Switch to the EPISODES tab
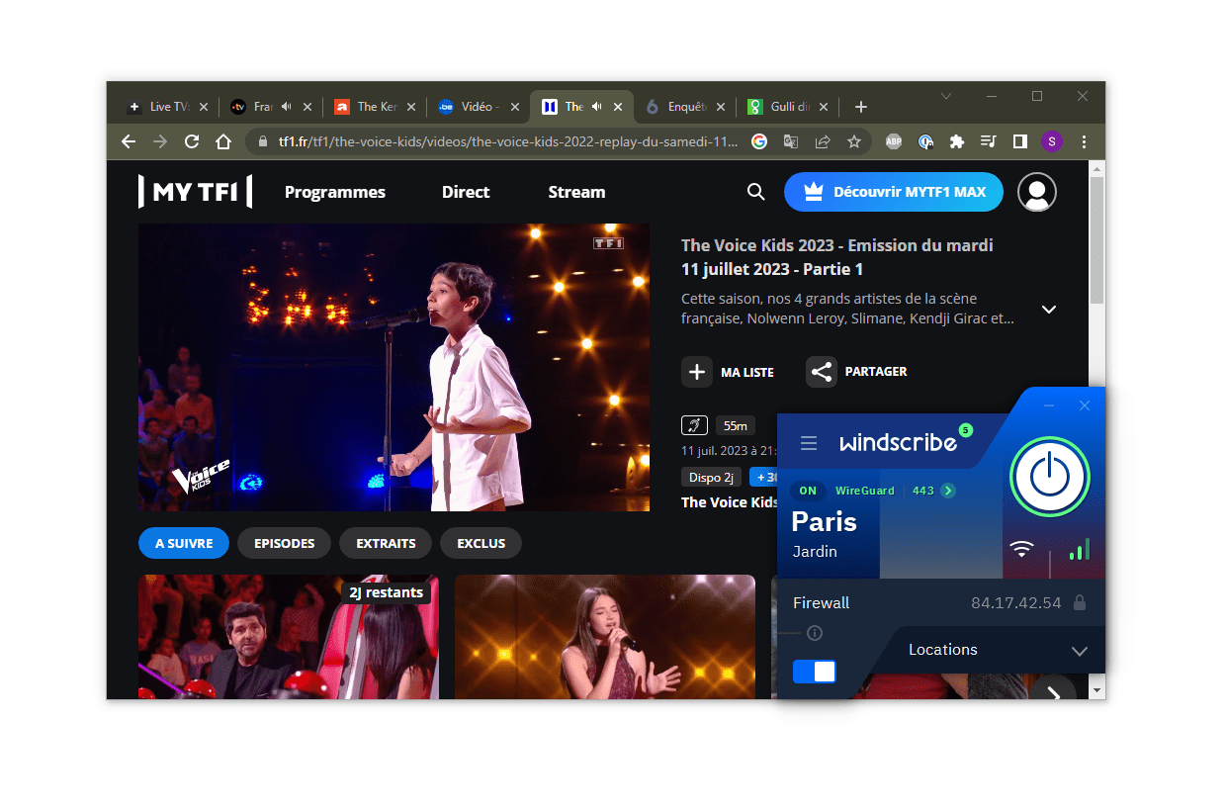The height and width of the screenshot is (811, 1226). click(284, 543)
